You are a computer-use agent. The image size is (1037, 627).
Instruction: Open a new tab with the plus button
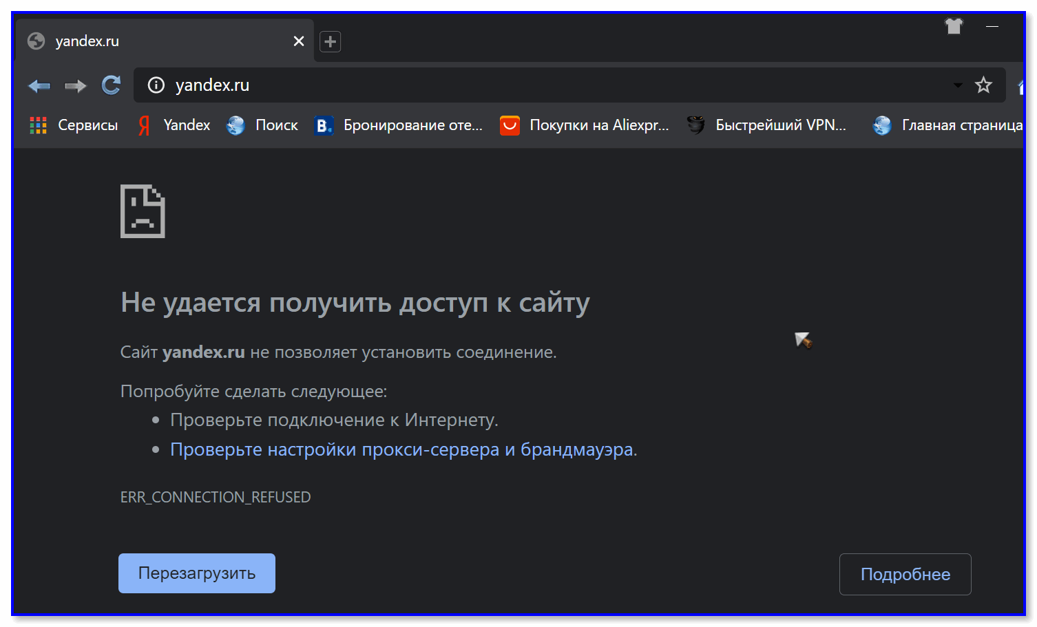point(331,42)
